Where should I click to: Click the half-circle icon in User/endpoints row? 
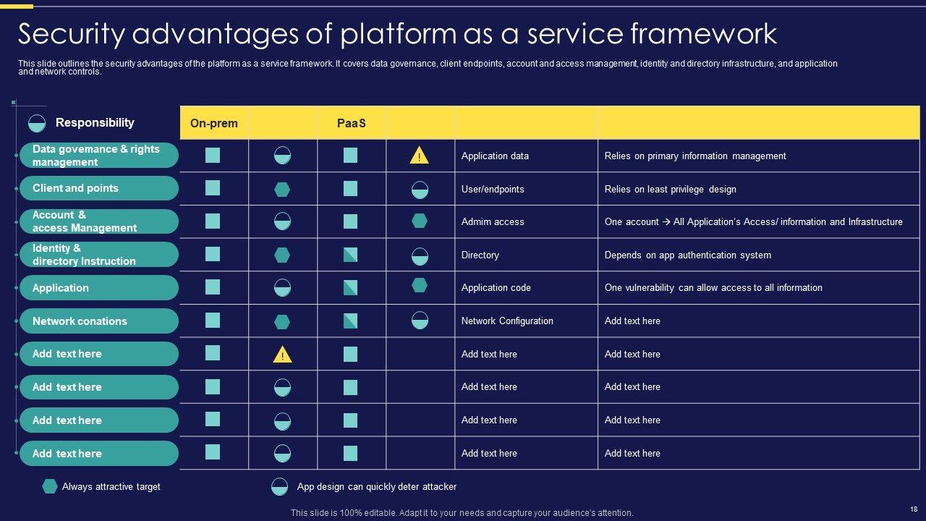click(420, 190)
